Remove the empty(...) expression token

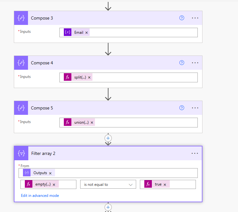click(x=54, y=185)
